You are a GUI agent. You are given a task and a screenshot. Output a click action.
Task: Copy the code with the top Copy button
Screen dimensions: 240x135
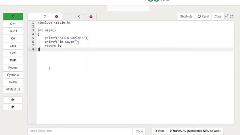click(x=218, y=16)
